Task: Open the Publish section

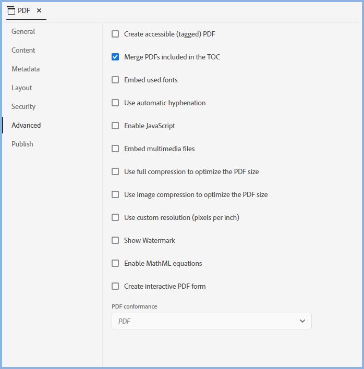Action: pyautogui.click(x=22, y=144)
